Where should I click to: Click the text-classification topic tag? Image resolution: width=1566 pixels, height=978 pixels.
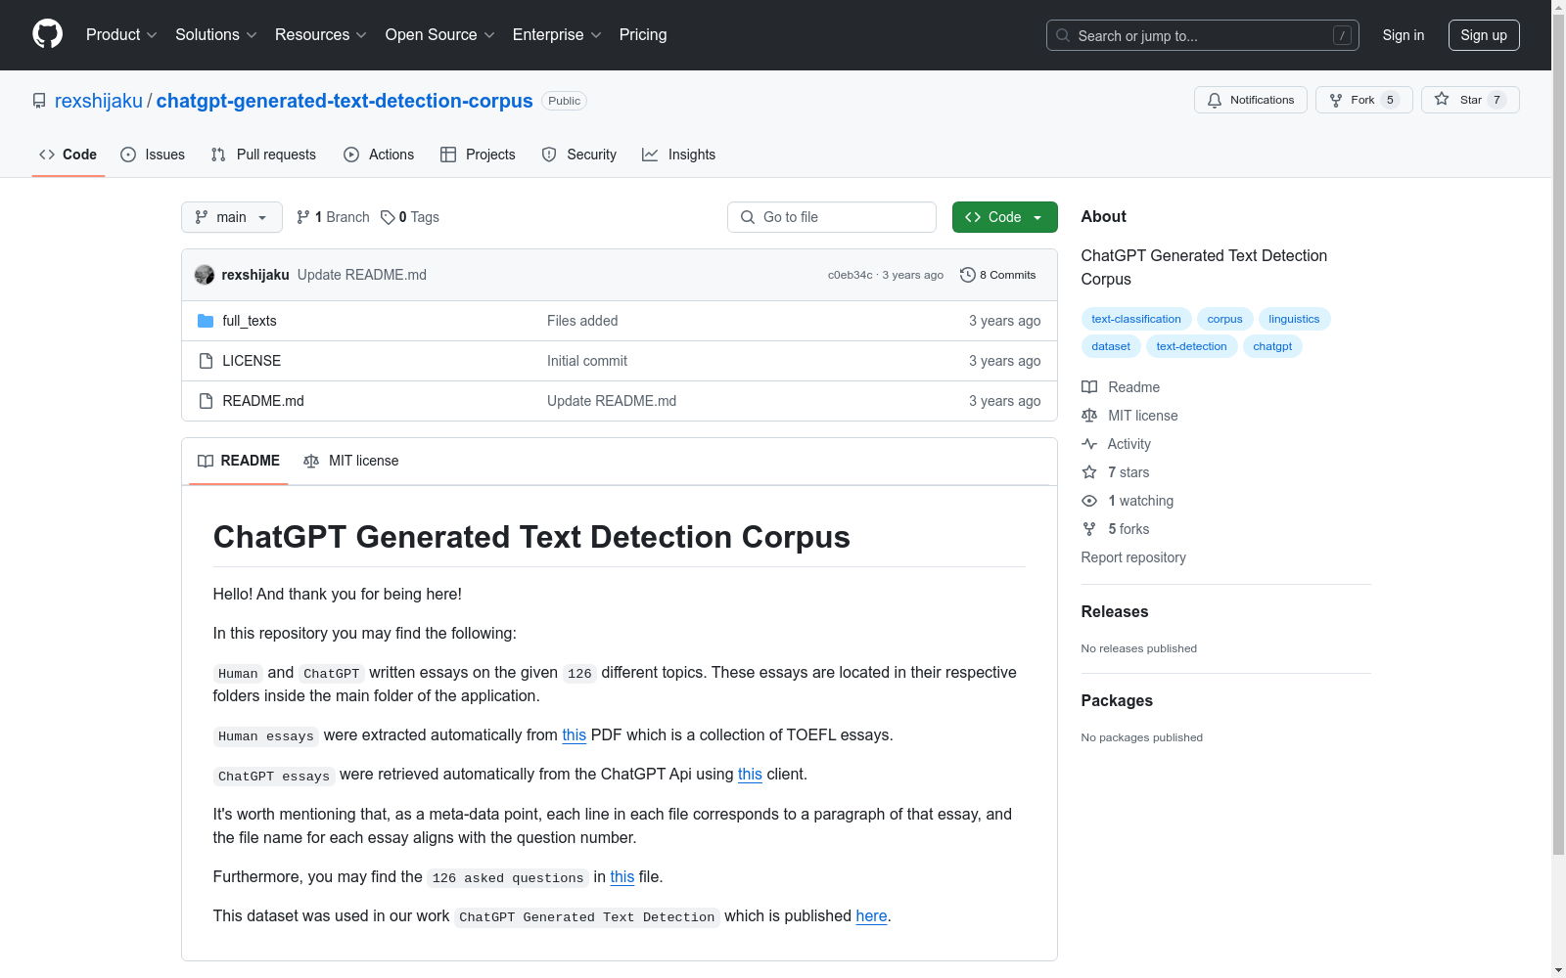click(1136, 319)
